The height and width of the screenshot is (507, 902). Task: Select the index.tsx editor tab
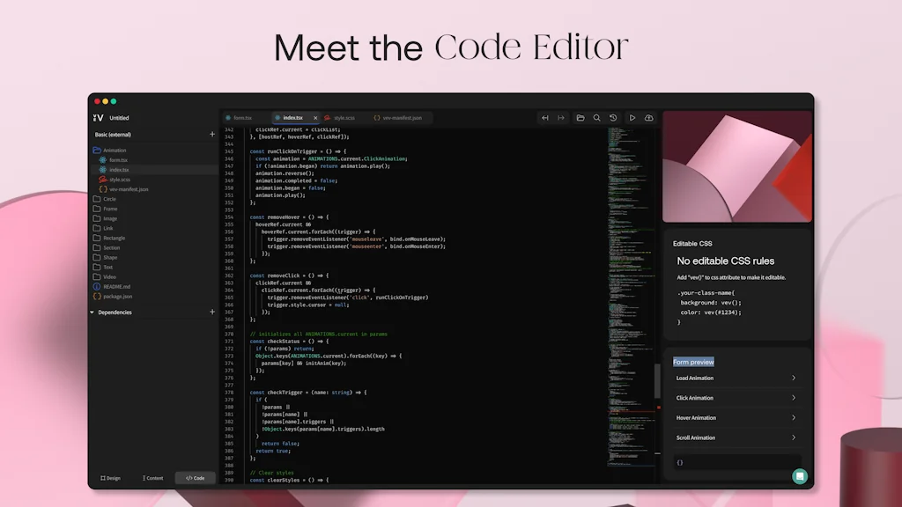[x=292, y=118]
